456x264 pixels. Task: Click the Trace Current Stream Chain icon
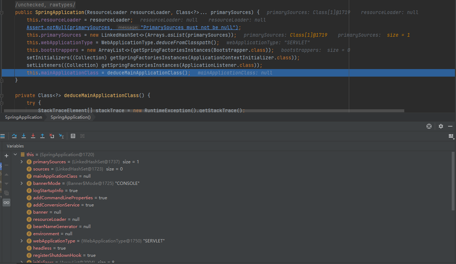pyautogui.click(x=82, y=136)
